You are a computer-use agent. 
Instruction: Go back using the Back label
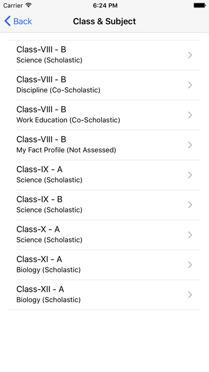tap(22, 21)
